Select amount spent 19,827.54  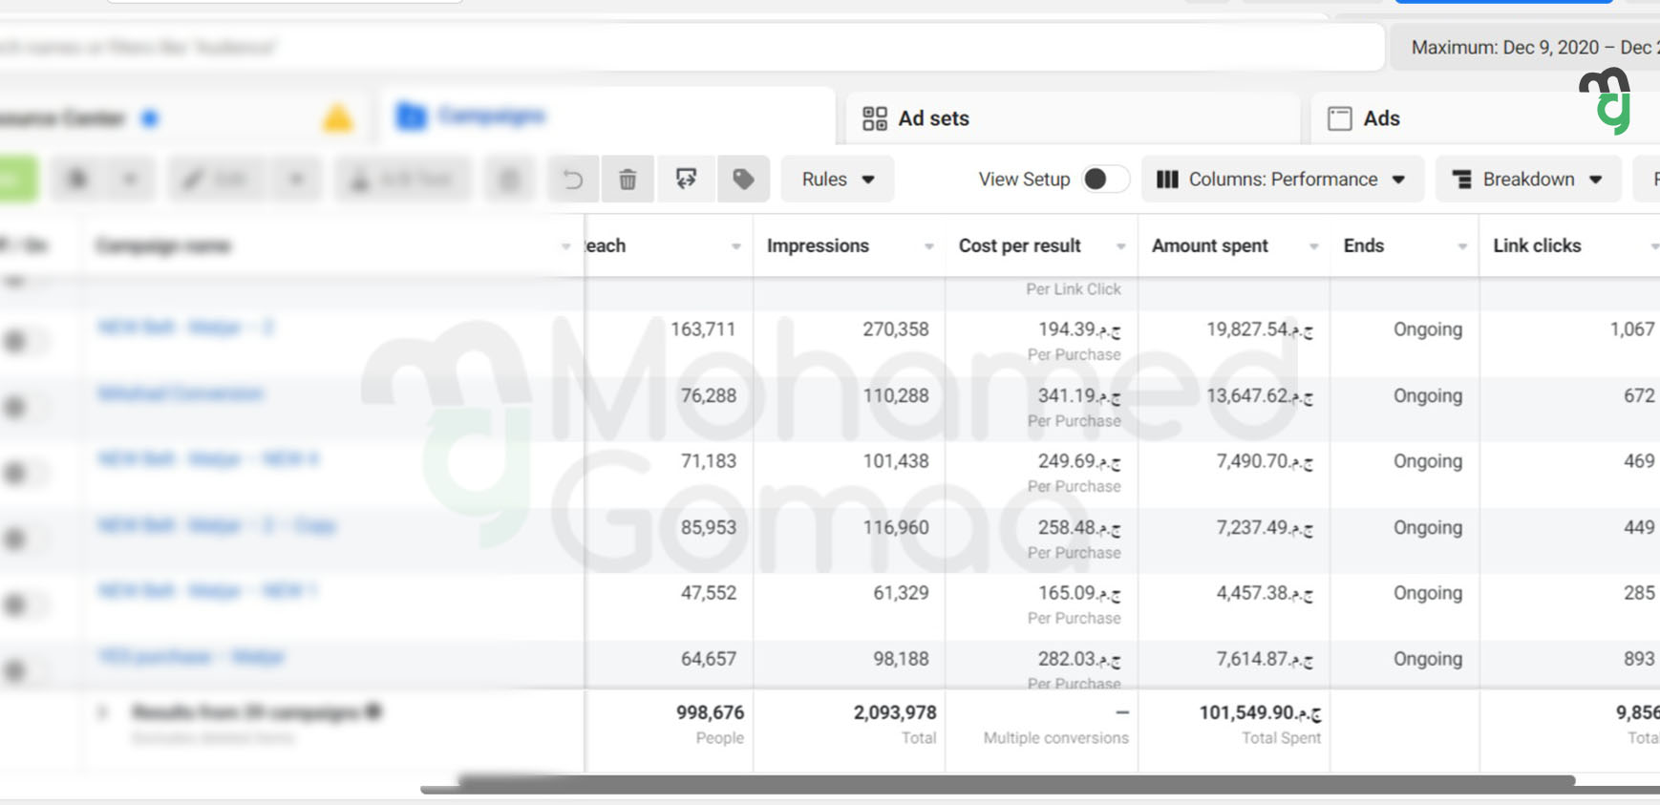click(1259, 329)
